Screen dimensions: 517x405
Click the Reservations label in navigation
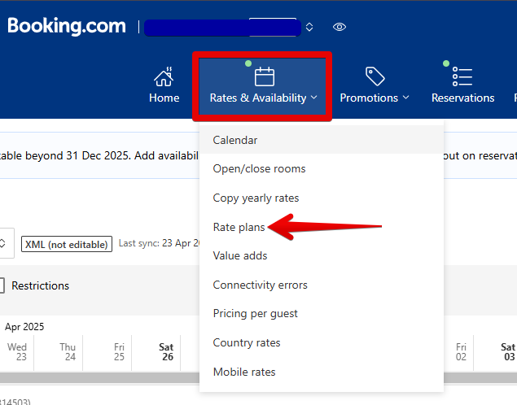[x=463, y=98]
